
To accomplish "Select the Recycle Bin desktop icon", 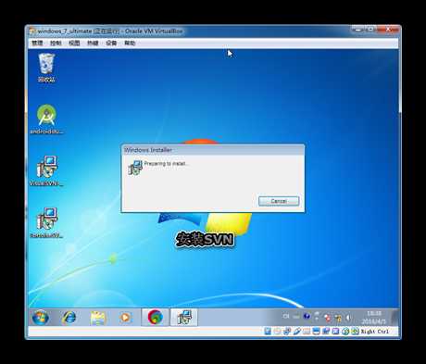I will (46, 68).
